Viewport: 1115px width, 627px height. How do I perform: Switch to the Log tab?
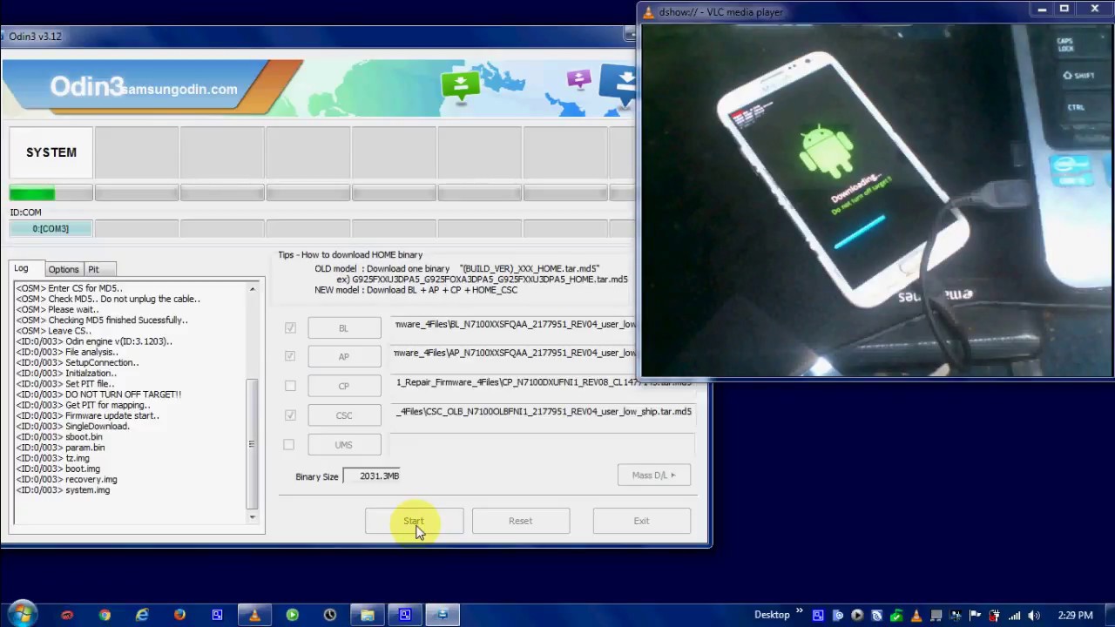point(24,268)
